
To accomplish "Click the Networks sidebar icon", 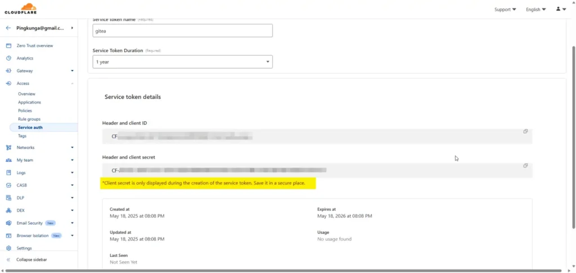I will click(9, 148).
